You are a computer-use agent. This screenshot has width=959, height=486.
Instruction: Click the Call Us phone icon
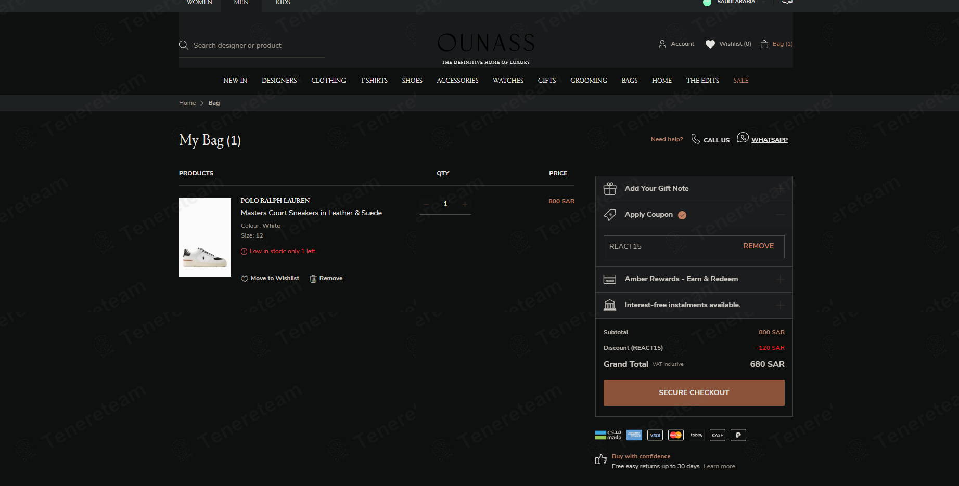coord(696,139)
